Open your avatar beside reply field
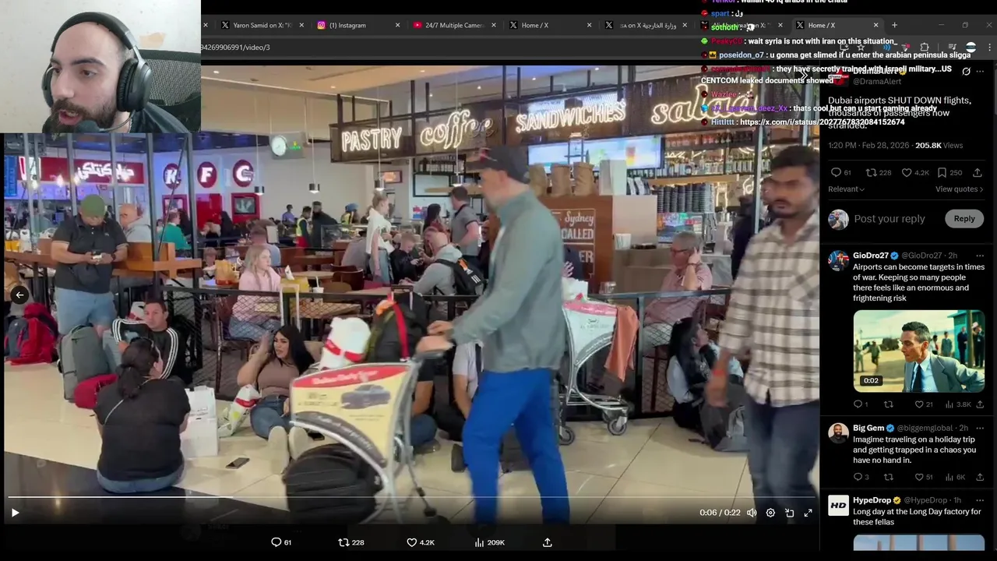This screenshot has height=561, width=997. pyautogui.click(x=838, y=219)
